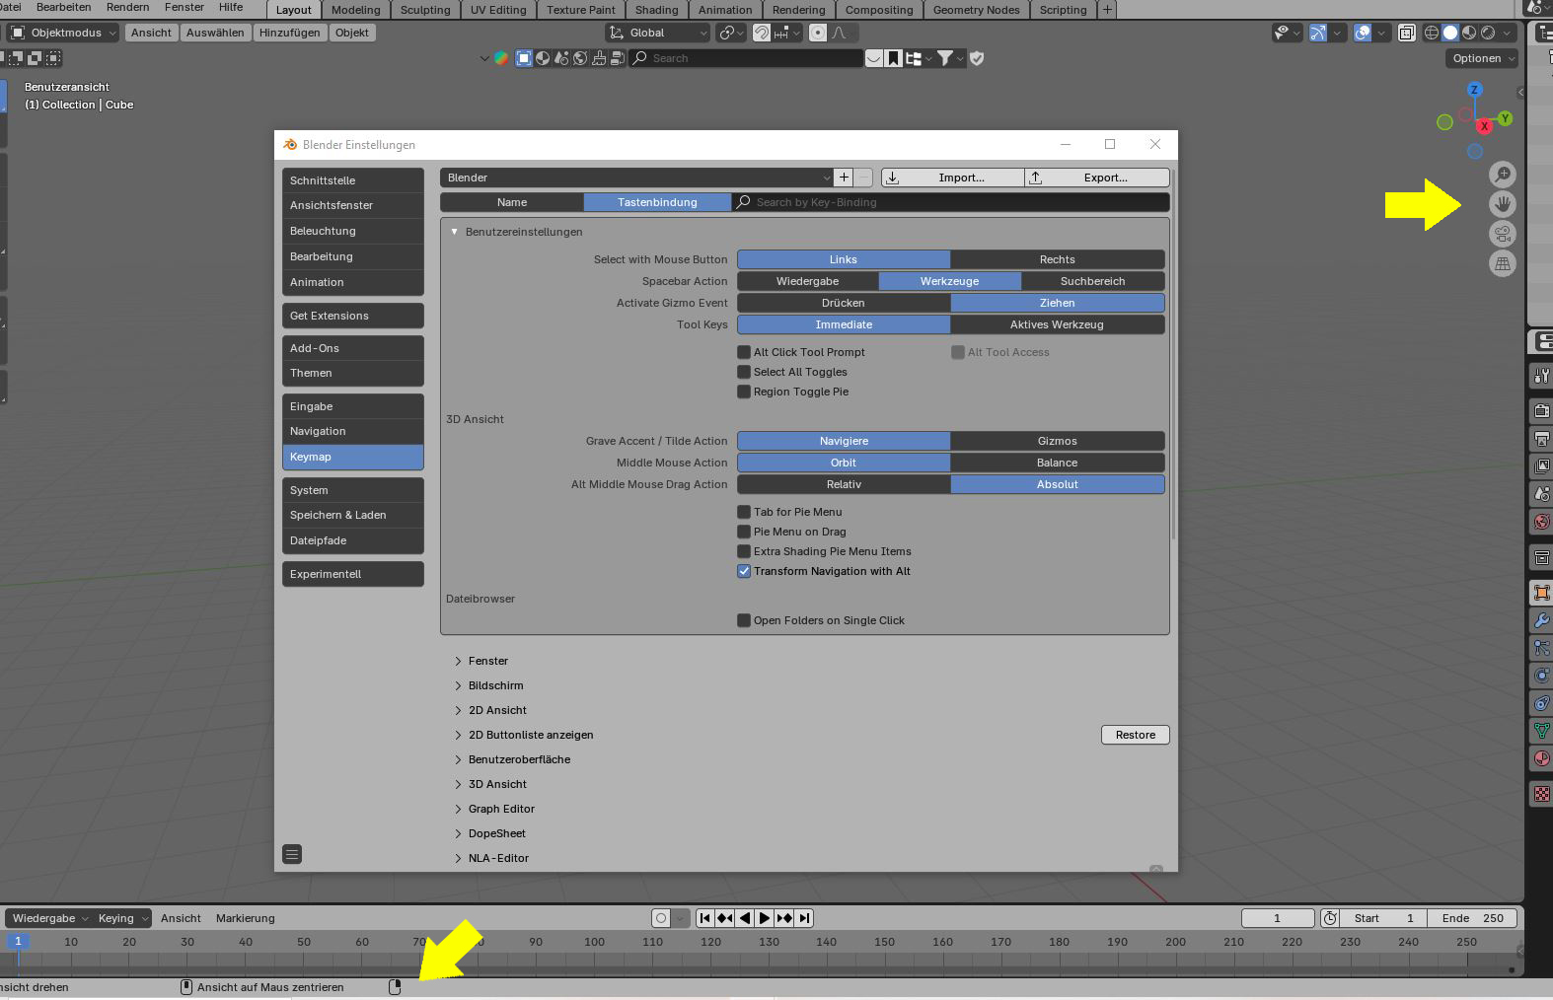Click the plus button to add a keymap preset
Viewport: 1553px width, 1000px height.
[x=844, y=178]
